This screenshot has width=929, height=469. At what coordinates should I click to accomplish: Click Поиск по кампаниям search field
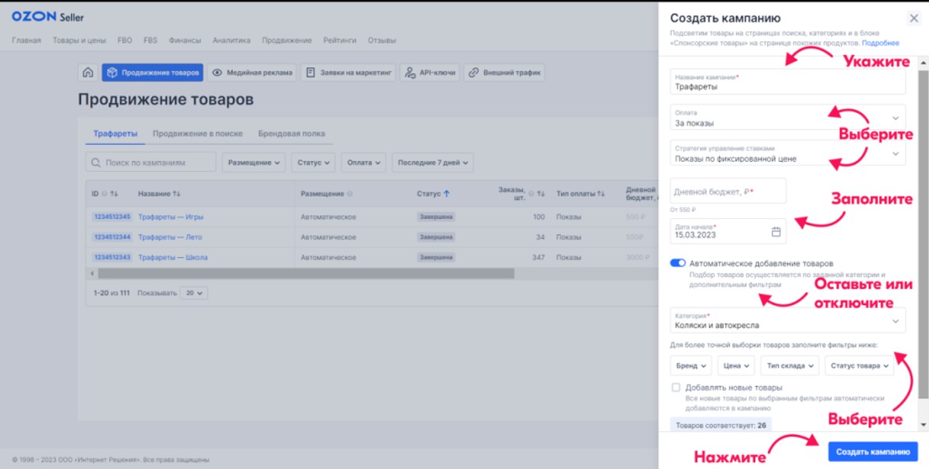tap(151, 163)
